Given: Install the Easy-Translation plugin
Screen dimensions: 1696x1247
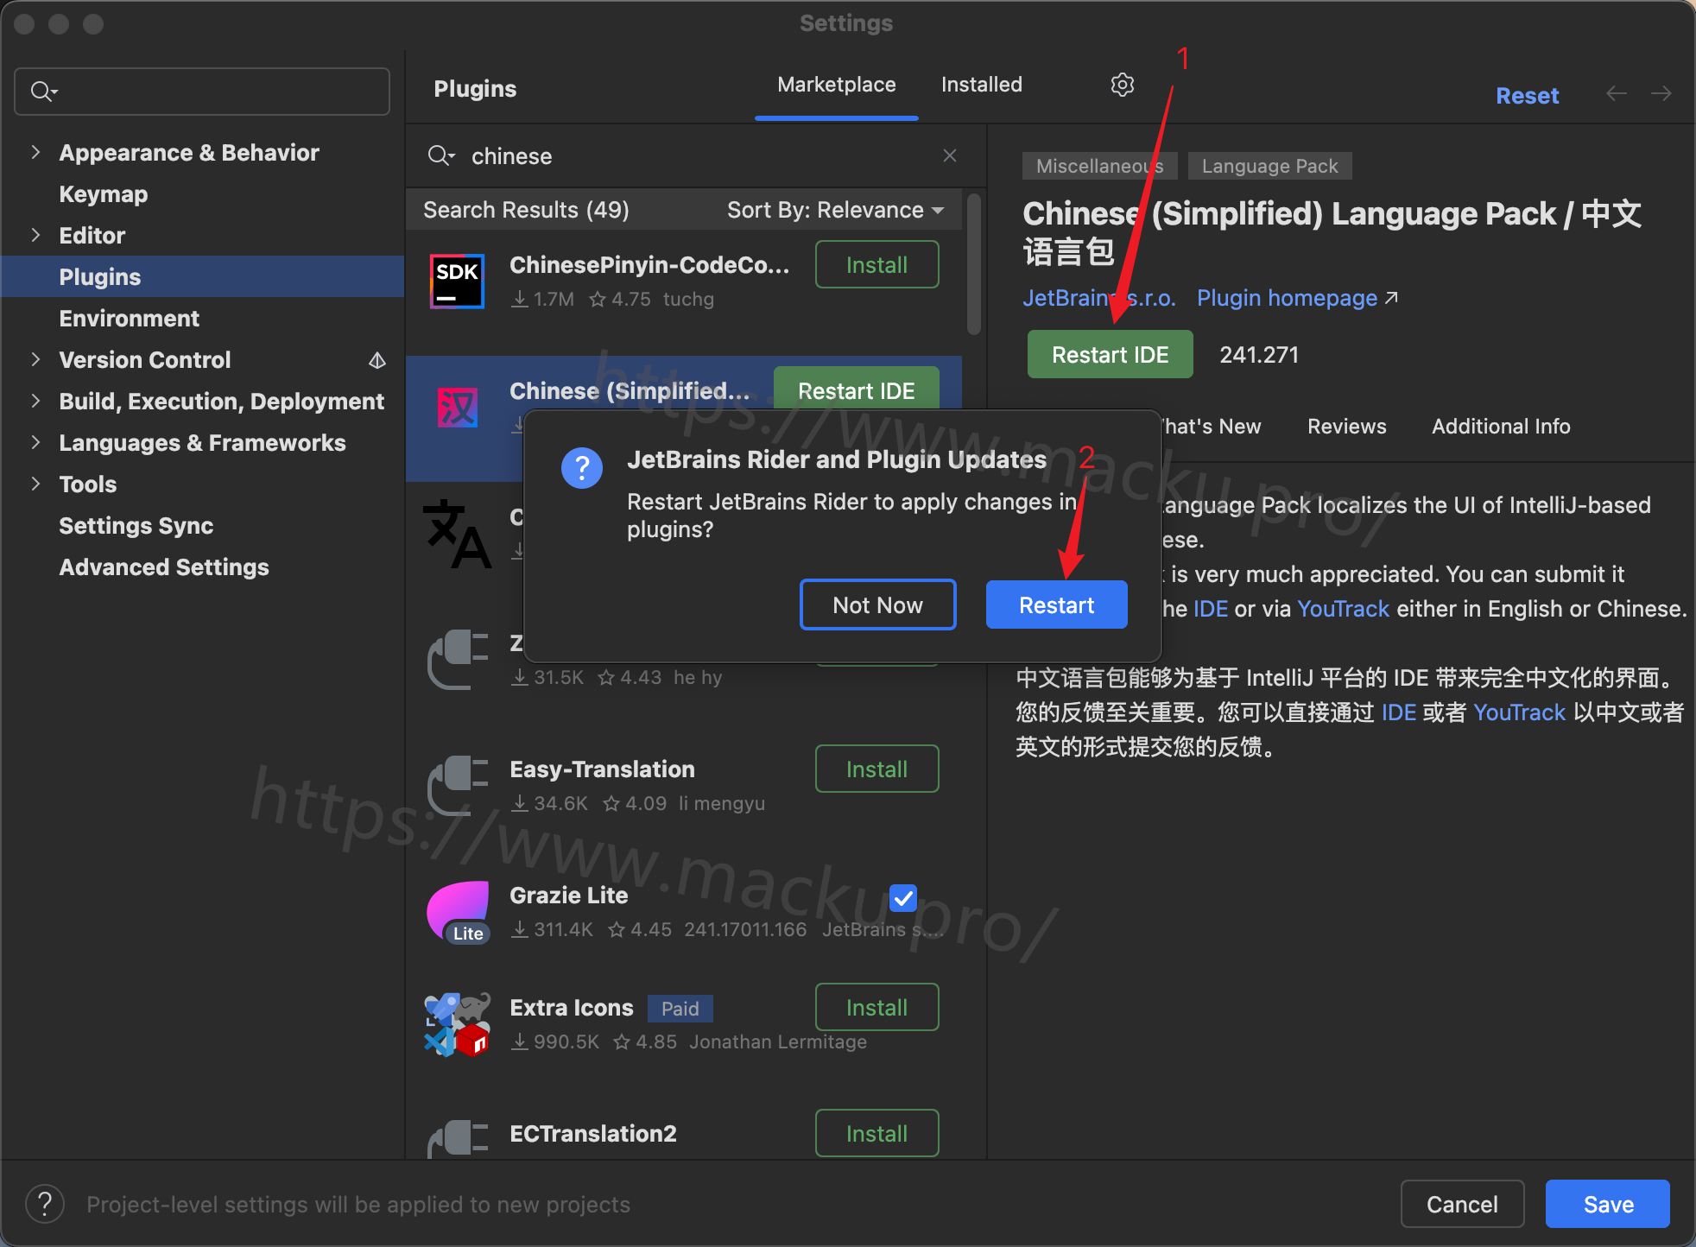Looking at the screenshot, I should [x=876, y=769].
